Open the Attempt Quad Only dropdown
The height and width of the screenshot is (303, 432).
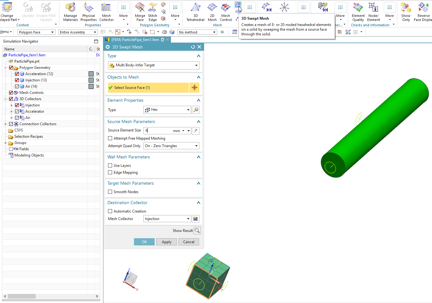(171, 146)
